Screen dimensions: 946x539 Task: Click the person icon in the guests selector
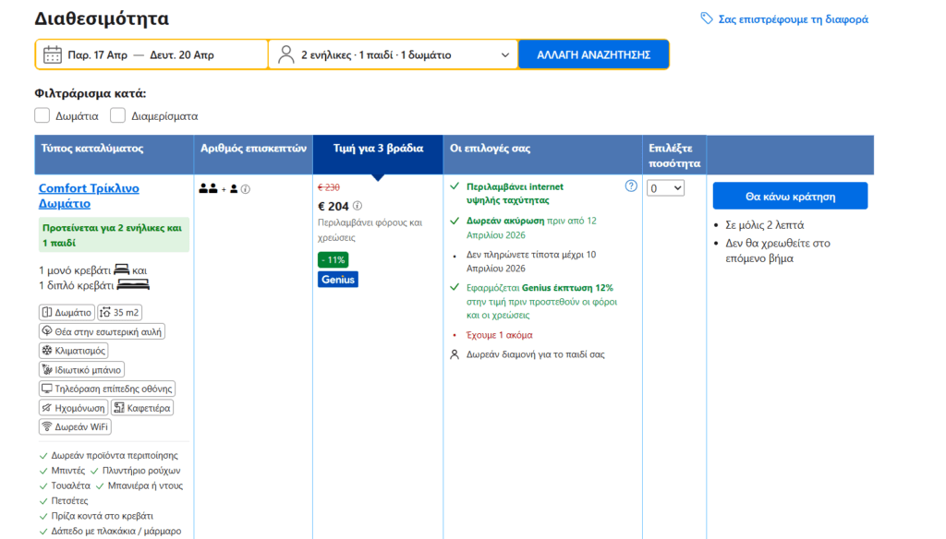(x=286, y=54)
